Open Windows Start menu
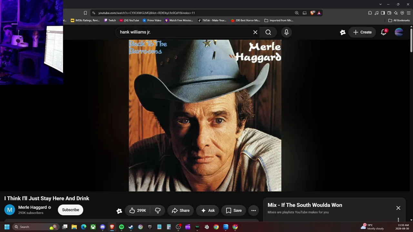The image size is (413, 232). [7, 227]
